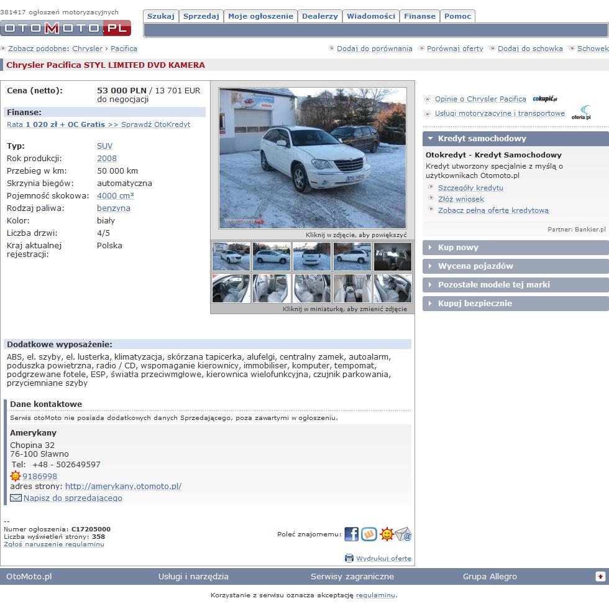Click the back-to-top arrow in footer
The height and width of the screenshot is (611, 609).
click(600, 576)
